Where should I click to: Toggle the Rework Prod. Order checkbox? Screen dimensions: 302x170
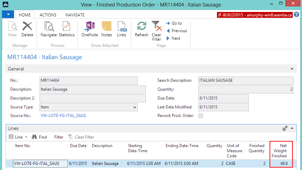tap(201, 116)
